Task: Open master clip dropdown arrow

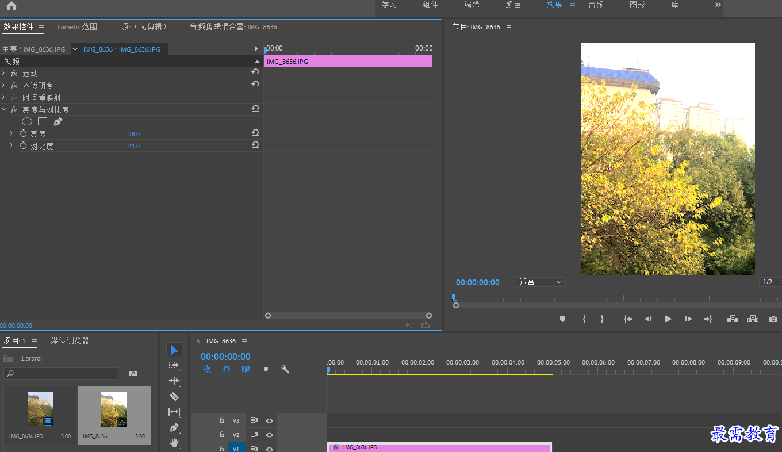Action: click(x=75, y=49)
